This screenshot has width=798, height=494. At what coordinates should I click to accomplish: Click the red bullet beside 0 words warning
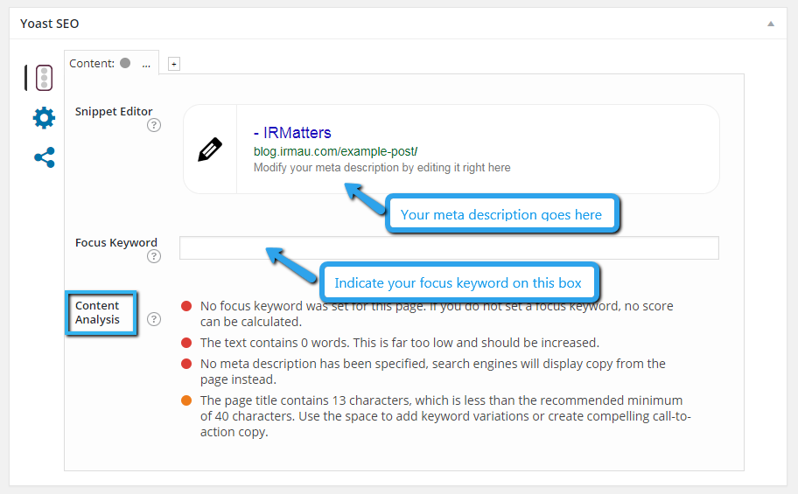[186, 343]
